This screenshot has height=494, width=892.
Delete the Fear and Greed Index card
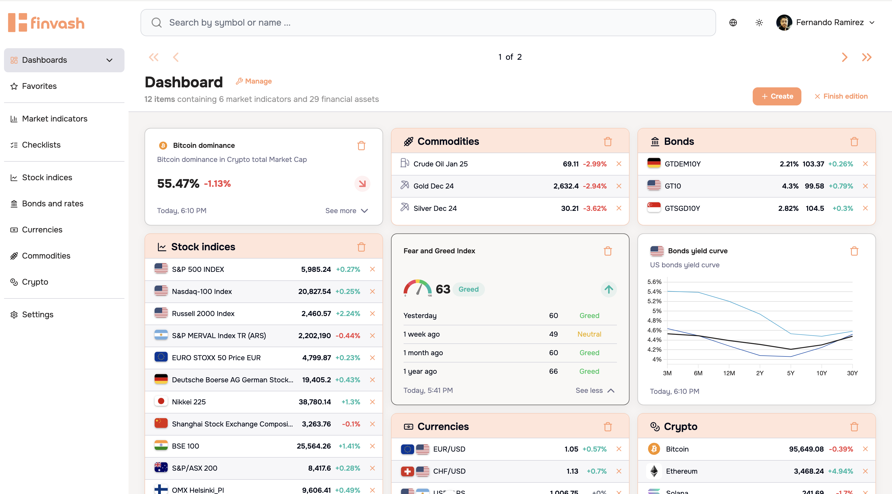[608, 251]
